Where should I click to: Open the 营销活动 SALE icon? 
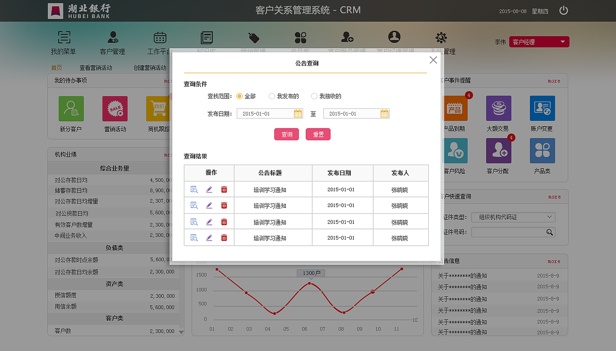pyautogui.click(x=115, y=108)
